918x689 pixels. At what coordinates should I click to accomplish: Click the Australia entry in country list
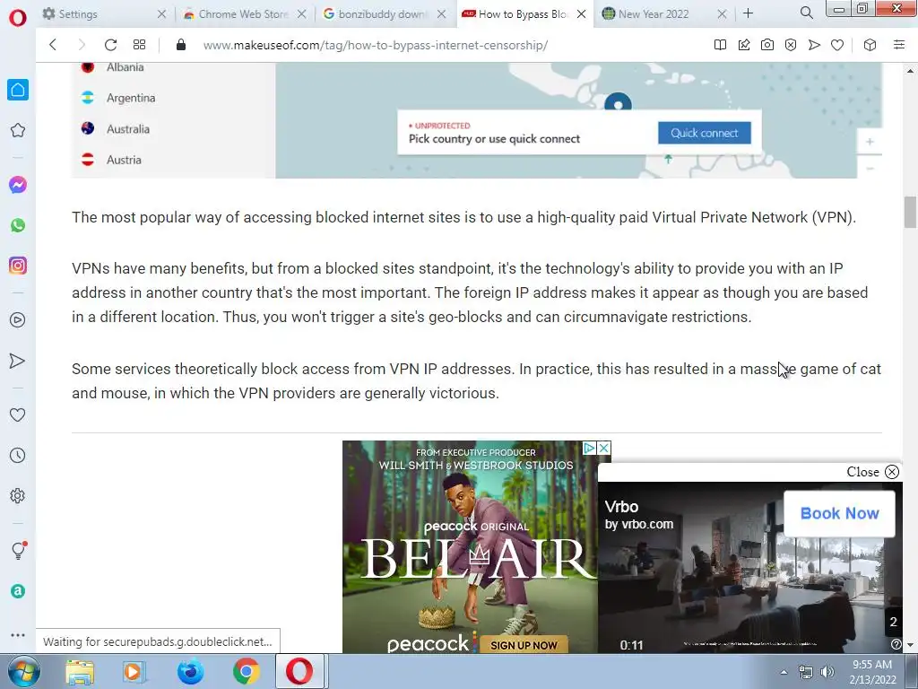coord(127,129)
